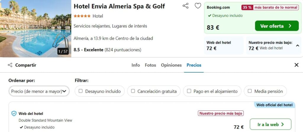Image resolution: width=303 pixels, height=132 pixels.
Task: Check the Pago en el alojamiento box
Action: [189, 91]
